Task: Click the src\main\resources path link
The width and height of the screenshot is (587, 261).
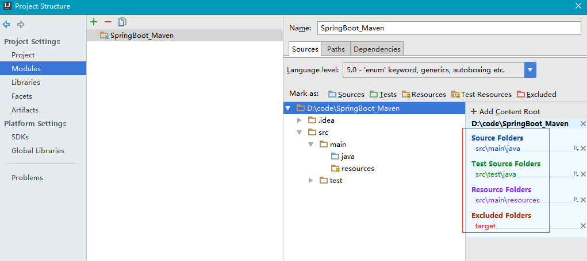Action: coord(508,200)
